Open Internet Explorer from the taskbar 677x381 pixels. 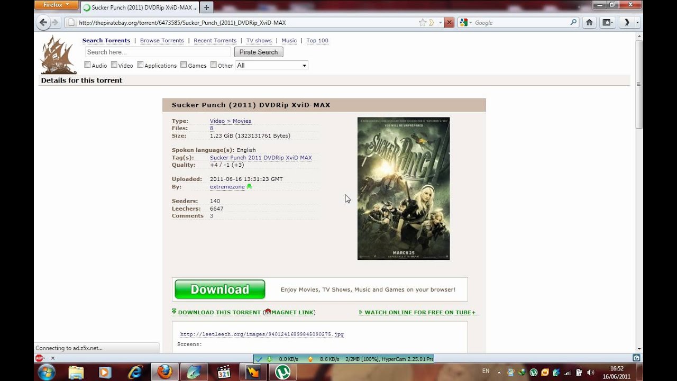(x=135, y=373)
